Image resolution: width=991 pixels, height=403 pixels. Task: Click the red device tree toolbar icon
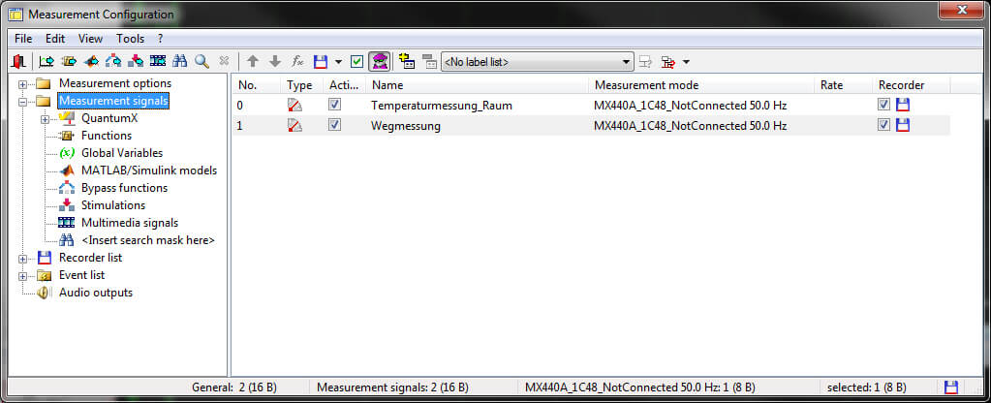pyautogui.click(x=668, y=62)
